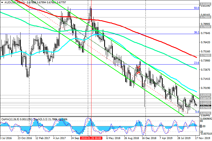Click the 0.69200 price level label
The width and height of the screenshot is (212, 141).
click(x=205, y=95)
